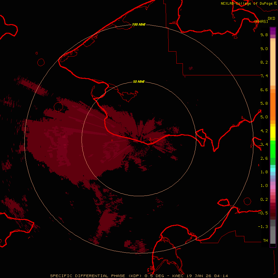Click the -1.3 value on the color scale

tap(263, 227)
